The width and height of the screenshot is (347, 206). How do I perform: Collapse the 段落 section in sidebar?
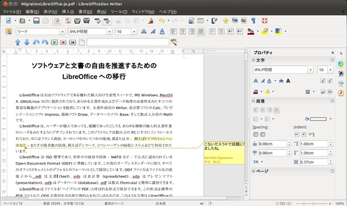coord(253,101)
